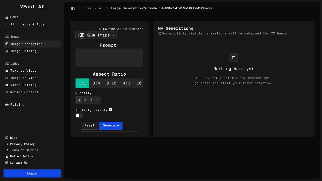Open the Text to Video tool
The width and height of the screenshot is (322, 181).
coord(23,71)
